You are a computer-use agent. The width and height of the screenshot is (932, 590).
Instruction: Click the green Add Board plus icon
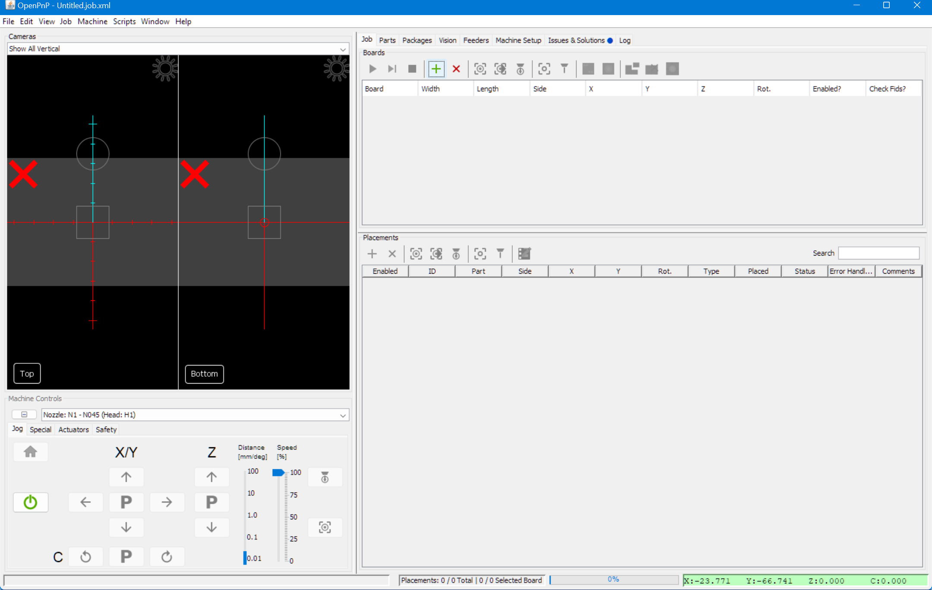pyautogui.click(x=436, y=69)
